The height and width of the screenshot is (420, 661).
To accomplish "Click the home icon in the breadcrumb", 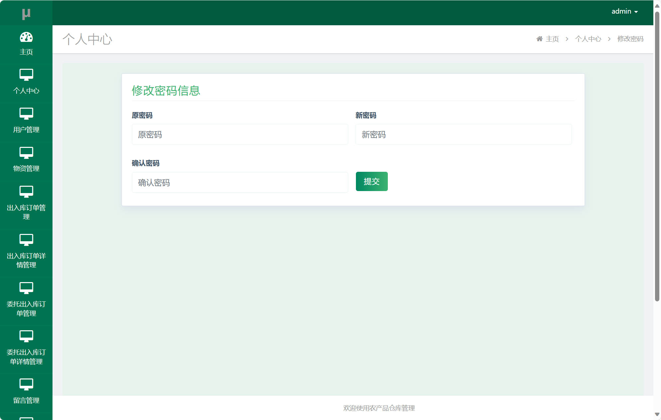I will tap(539, 39).
